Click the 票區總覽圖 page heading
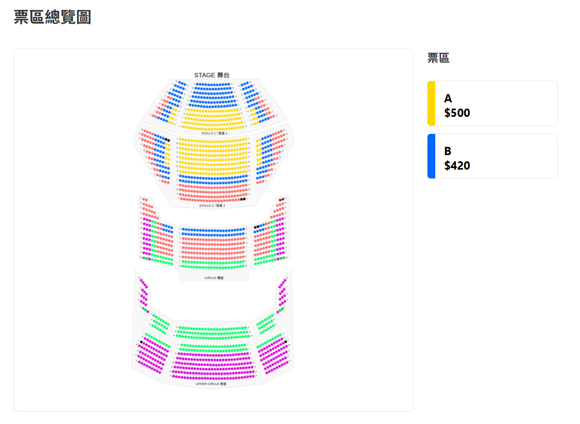This screenshot has height=424, width=580. 53,17
